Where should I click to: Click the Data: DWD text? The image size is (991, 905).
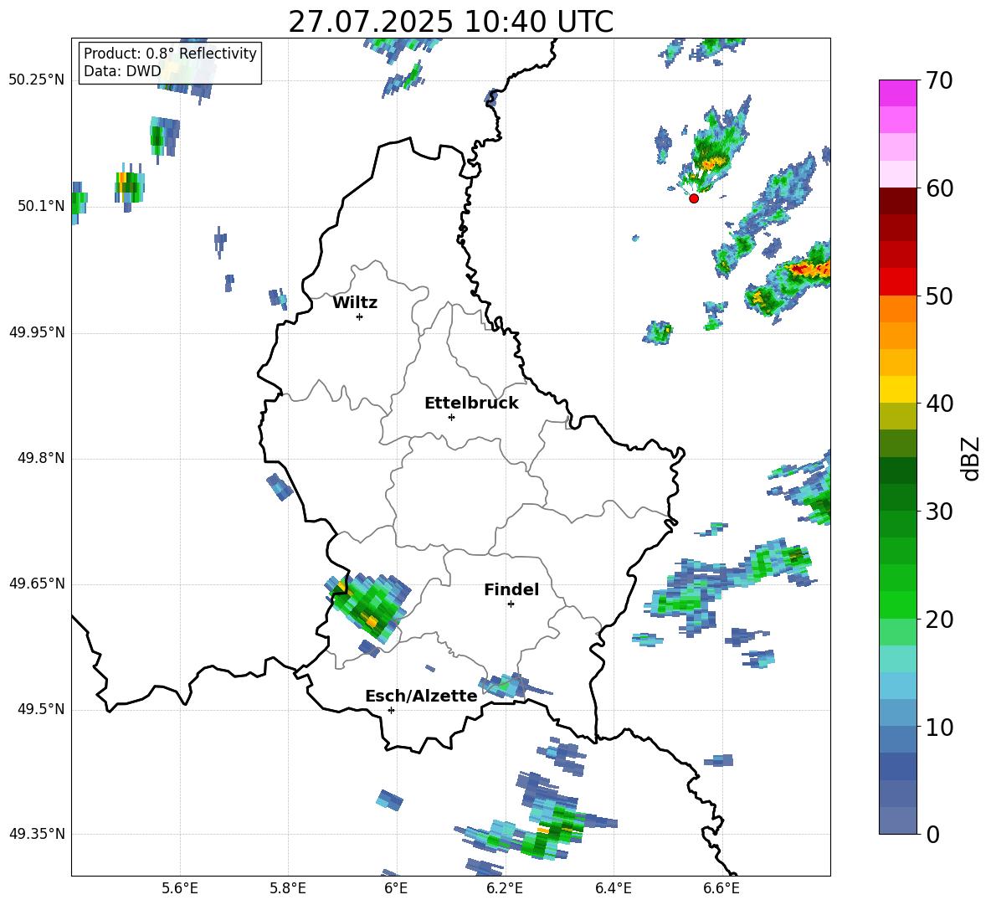[122, 71]
